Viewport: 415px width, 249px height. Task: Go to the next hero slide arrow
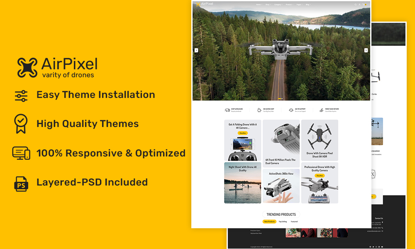click(366, 50)
